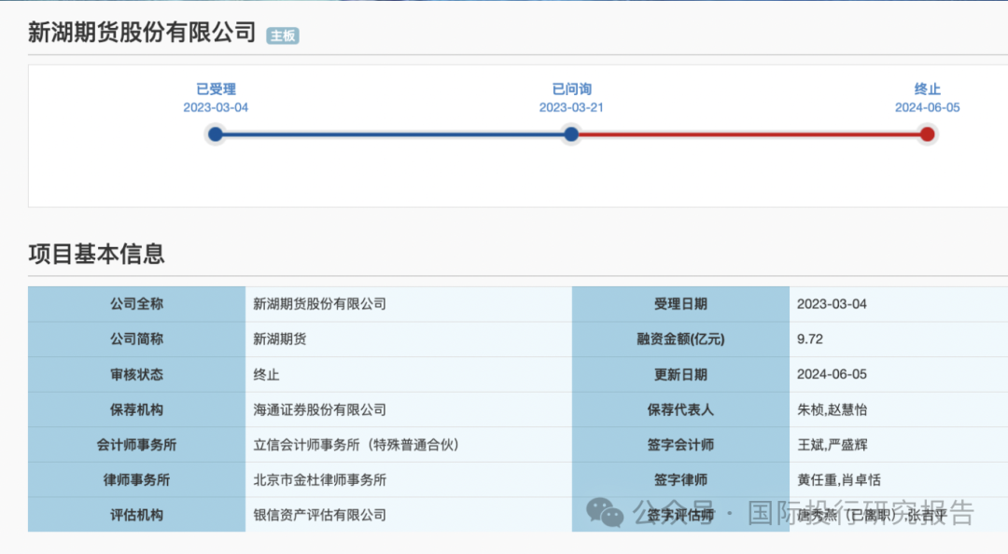Click the 会计师事务所 header cell
Viewport: 1008px width, 554px height.
pyautogui.click(x=136, y=445)
